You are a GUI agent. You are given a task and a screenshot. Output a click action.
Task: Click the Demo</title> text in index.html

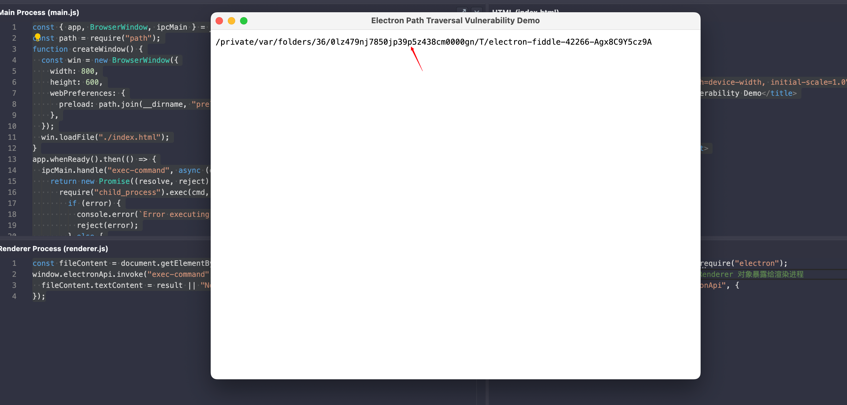click(x=770, y=93)
